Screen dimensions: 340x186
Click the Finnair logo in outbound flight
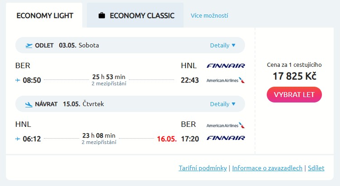[x=226, y=65]
